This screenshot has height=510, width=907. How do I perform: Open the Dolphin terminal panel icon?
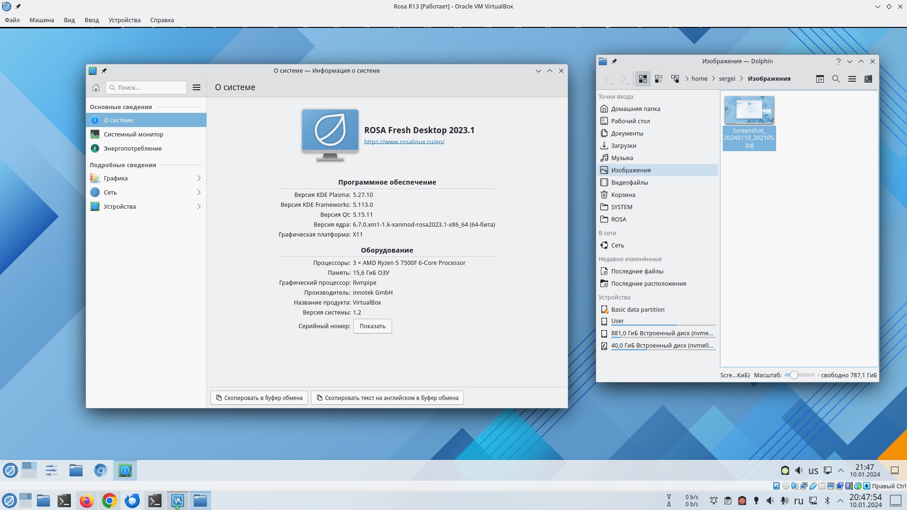868,79
